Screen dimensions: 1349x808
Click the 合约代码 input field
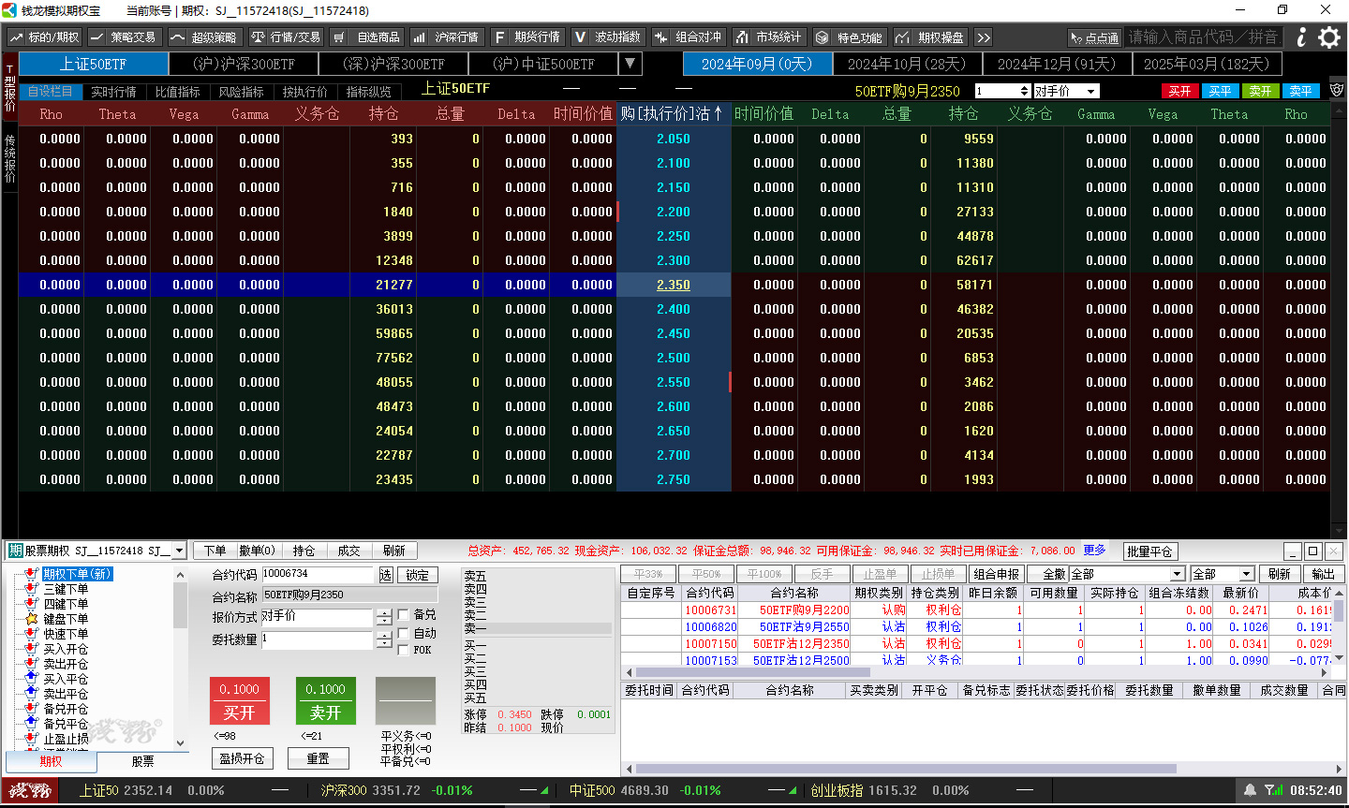pyautogui.click(x=318, y=574)
